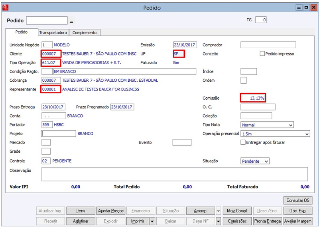Click Ajustar Preços button
Screen dimensions: 319x228
coord(111,211)
